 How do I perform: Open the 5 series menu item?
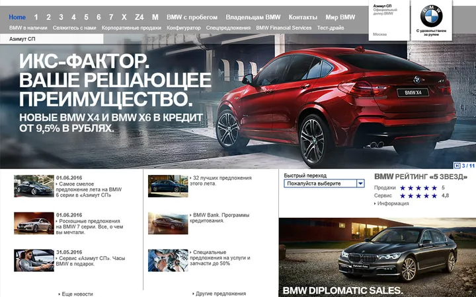tap(86, 17)
